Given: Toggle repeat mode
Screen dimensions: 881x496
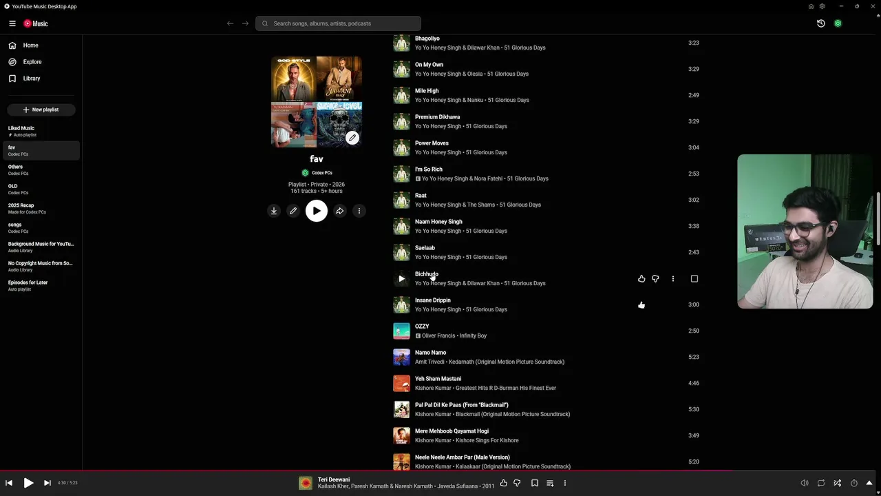Looking at the screenshot, I should tap(821, 483).
